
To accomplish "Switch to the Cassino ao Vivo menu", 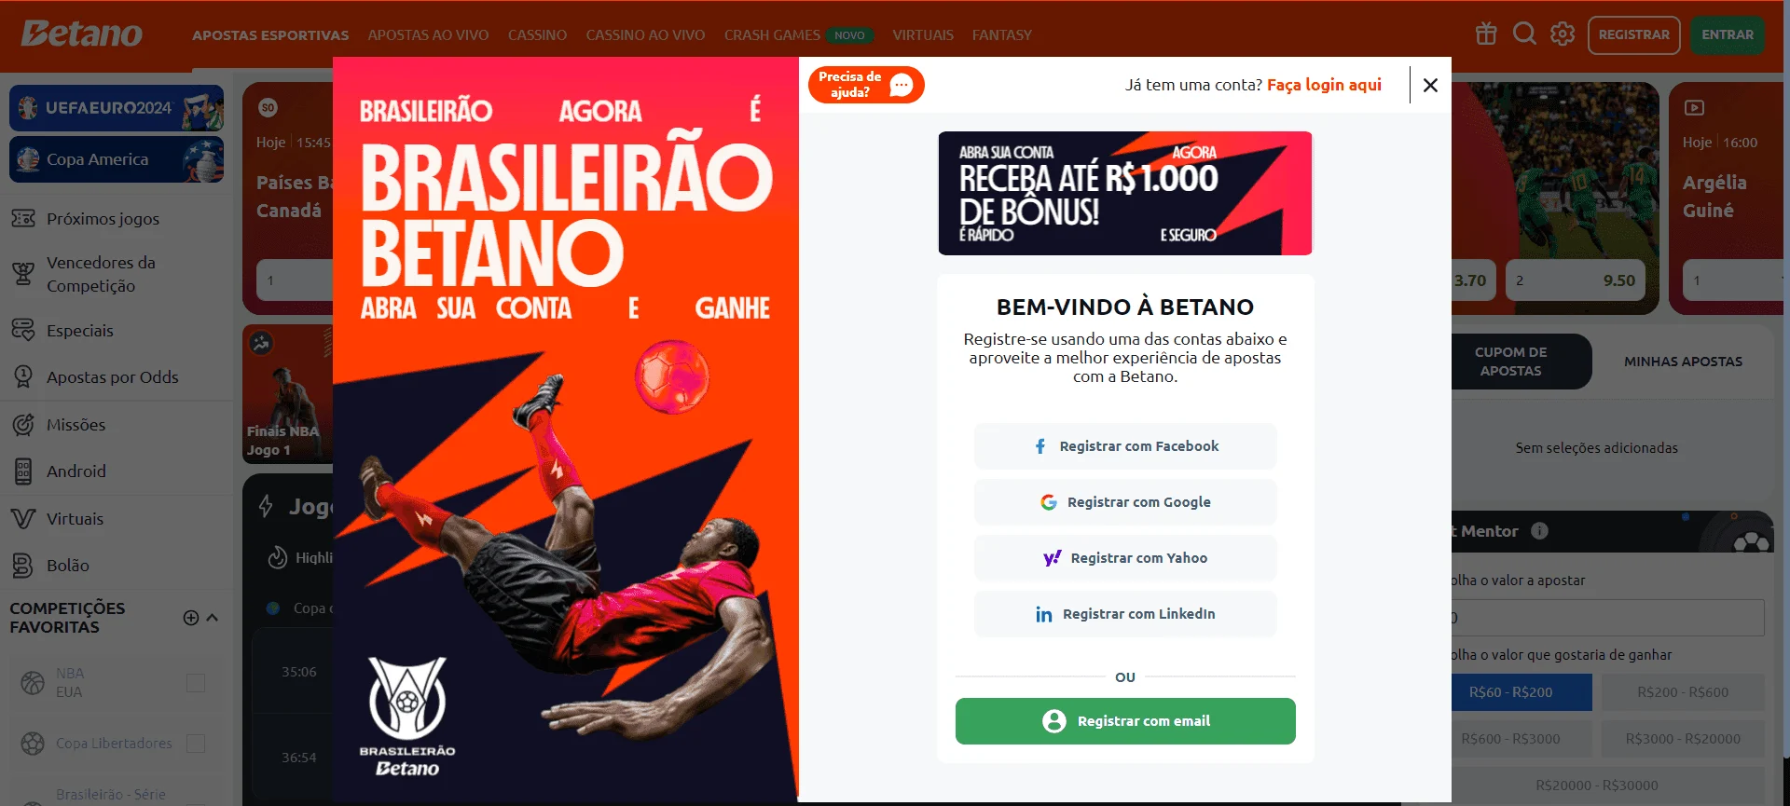I will pyautogui.click(x=645, y=34).
